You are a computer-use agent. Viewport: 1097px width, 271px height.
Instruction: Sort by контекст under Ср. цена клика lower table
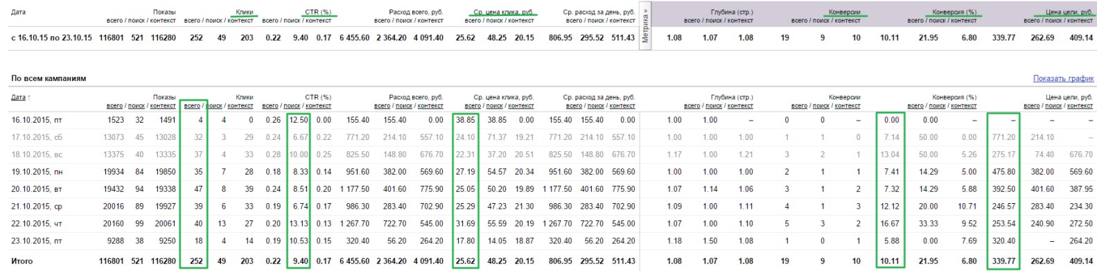coord(521,106)
